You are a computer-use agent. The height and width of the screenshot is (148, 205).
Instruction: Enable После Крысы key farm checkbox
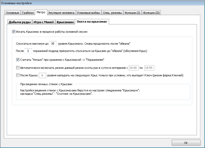[18, 75]
